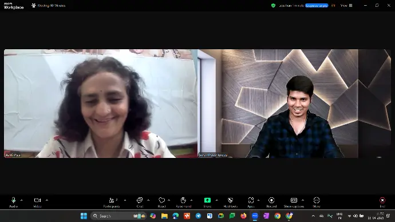Mute the microphone via Audio button
The height and width of the screenshot is (222, 395).
pyautogui.click(x=14, y=202)
